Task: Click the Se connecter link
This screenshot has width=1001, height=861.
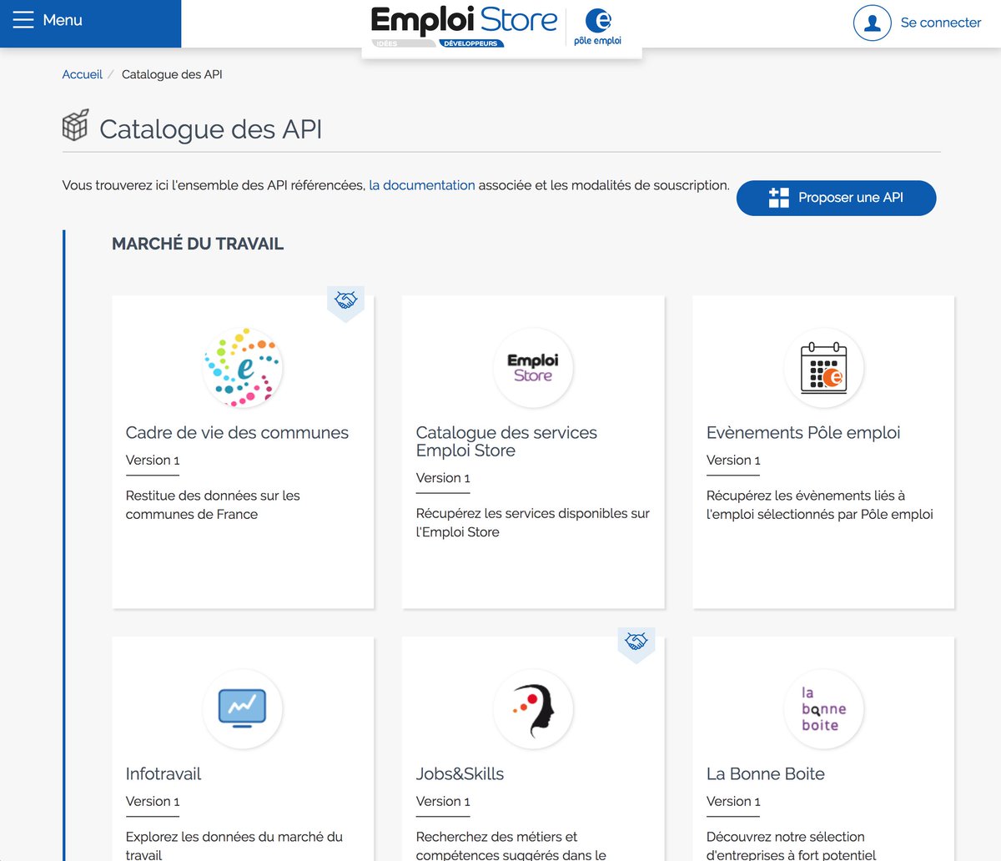Action: (941, 23)
